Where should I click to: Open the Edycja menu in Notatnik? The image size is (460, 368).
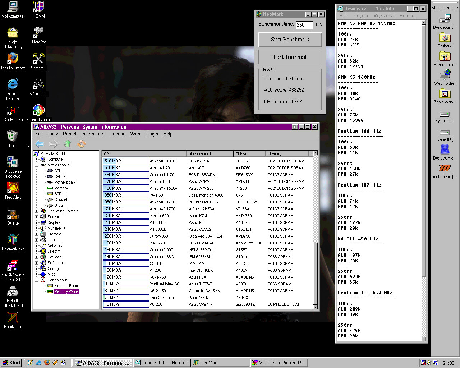tap(360, 15)
